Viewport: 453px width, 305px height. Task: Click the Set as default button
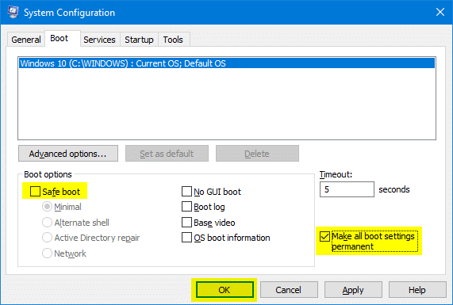167,154
